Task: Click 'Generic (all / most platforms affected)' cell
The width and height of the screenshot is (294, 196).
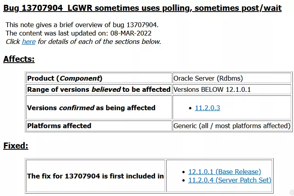Action: click(x=232, y=126)
